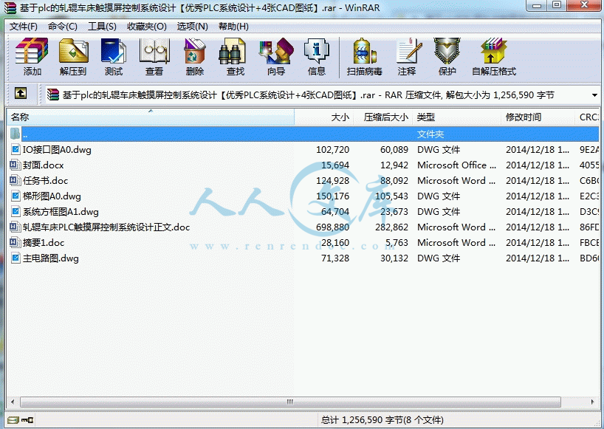Click the Virus Scan (扫描病毒) icon

364,56
